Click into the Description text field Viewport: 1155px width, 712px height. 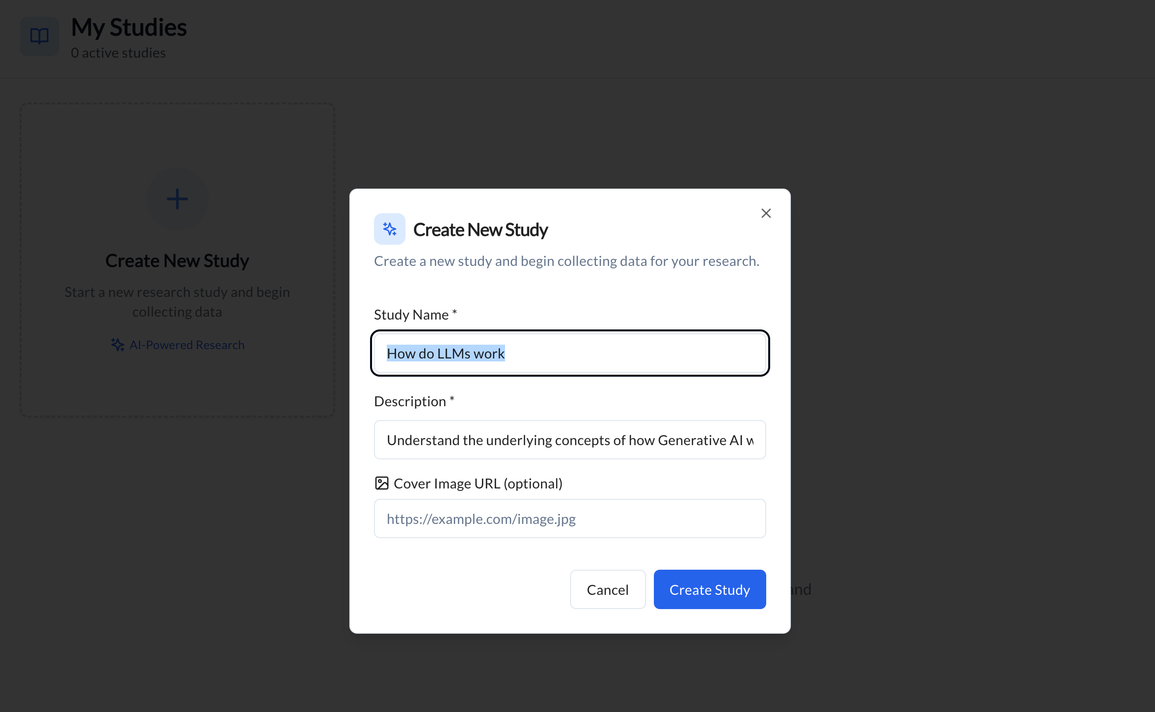click(x=570, y=440)
